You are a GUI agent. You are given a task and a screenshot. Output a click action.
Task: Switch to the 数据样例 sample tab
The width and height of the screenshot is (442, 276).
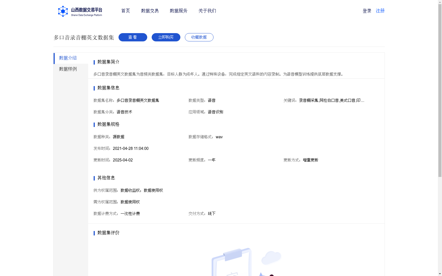[x=68, y=69]
